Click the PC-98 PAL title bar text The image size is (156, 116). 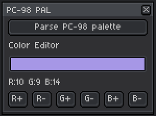29,10
